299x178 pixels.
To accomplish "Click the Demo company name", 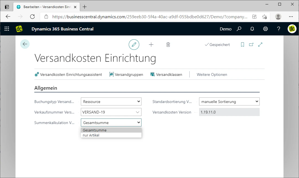I will [x=226, y=29].
